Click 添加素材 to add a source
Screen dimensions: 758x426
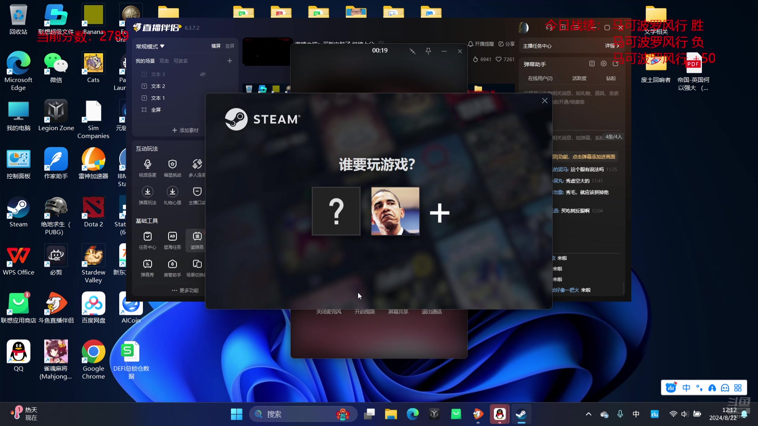(x=185, y=130)
